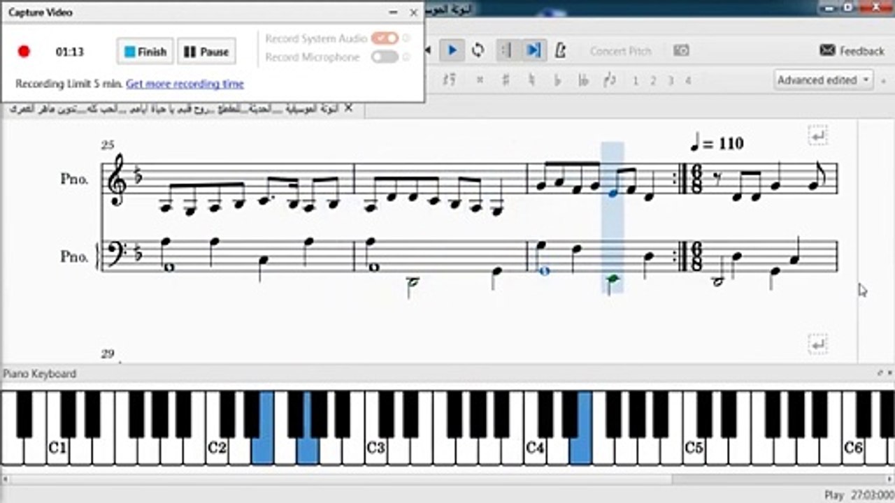Image resolution: width=895 pixels, height=503 pixels.
Task: Toggle Record System Audio switch
Action: tap(385, 38)
